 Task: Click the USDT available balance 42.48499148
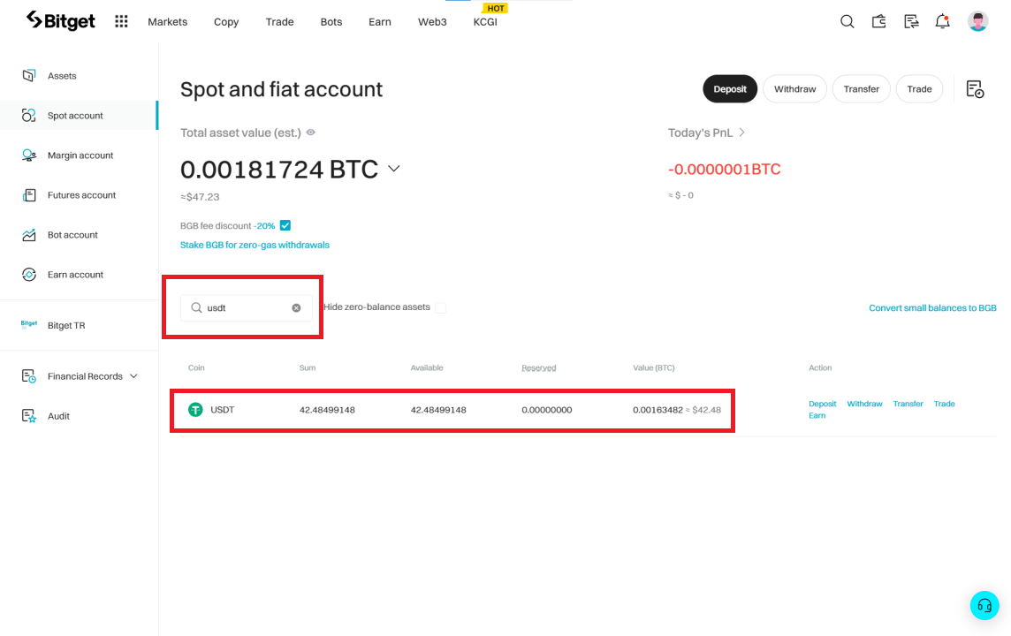point(438,410)
